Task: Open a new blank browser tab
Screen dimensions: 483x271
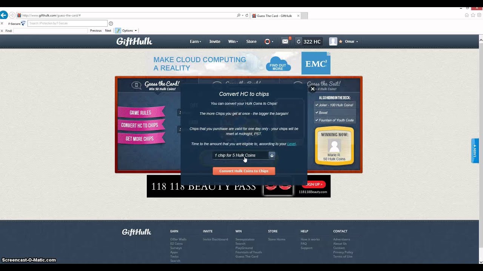Action: tap(304, 15)
